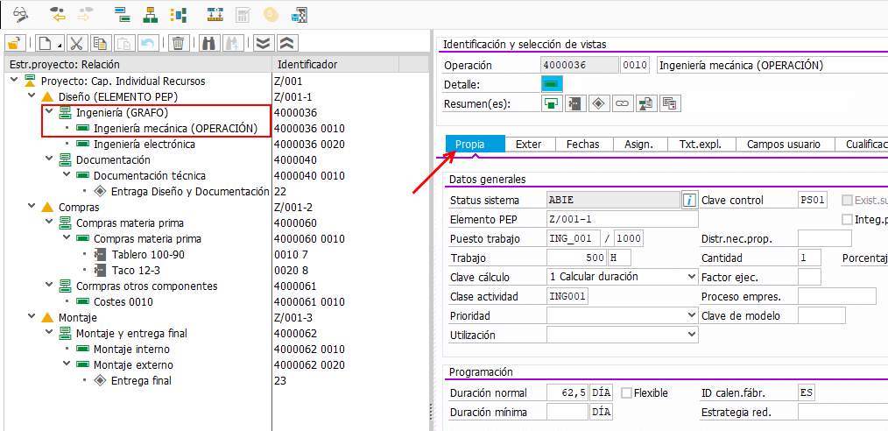Collapse the Documentación network node
888x431 pixels.
(49, 160)
